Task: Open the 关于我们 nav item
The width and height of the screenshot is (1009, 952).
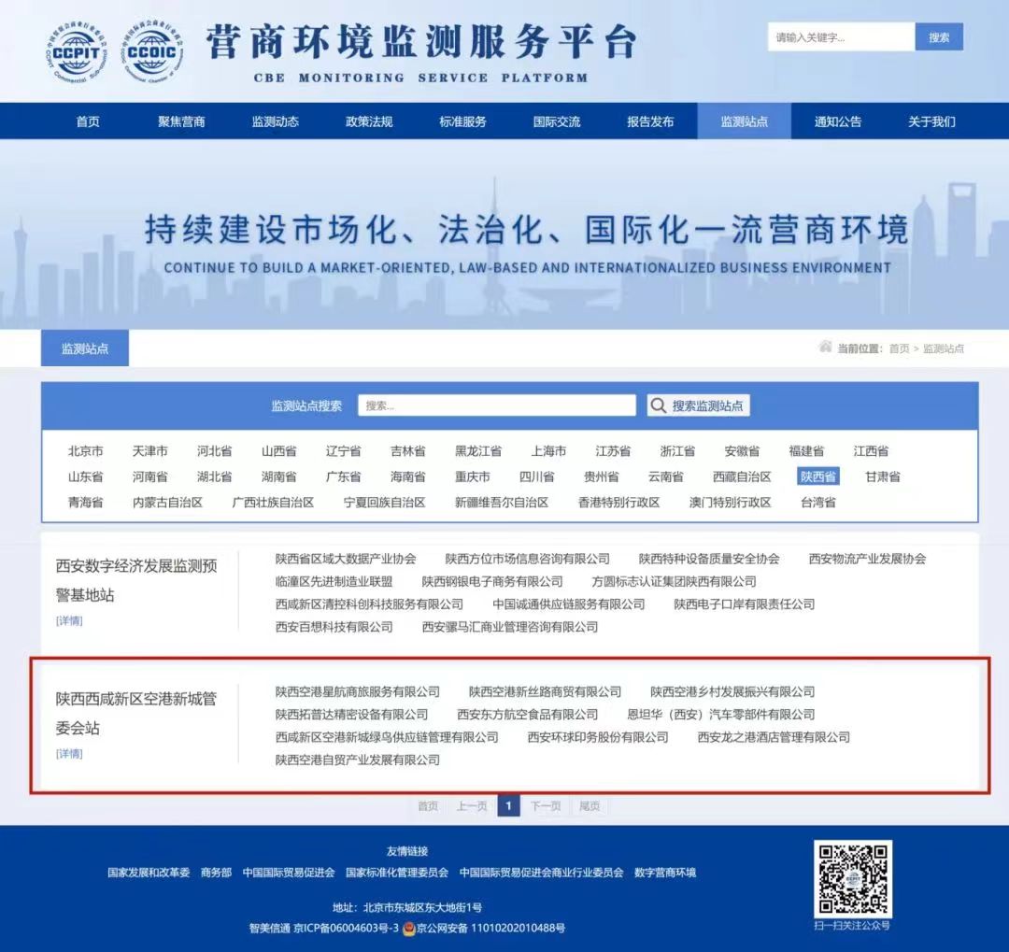Action: [x=931, y=121]
